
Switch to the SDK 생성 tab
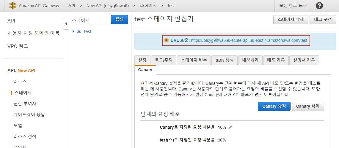click(225, 60)
